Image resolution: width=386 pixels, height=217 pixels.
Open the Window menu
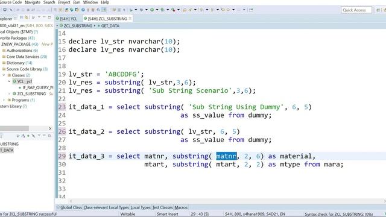(x=90, y=2)
